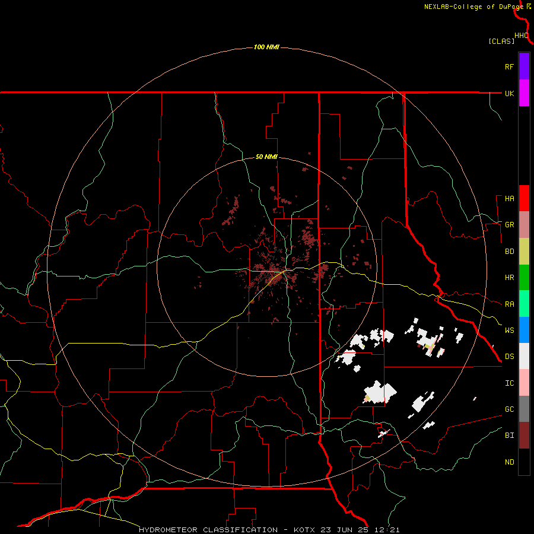Select the dusty pink GR legend swatch
The height and width of the screenshot is (534, 534).
pos(524,225)
